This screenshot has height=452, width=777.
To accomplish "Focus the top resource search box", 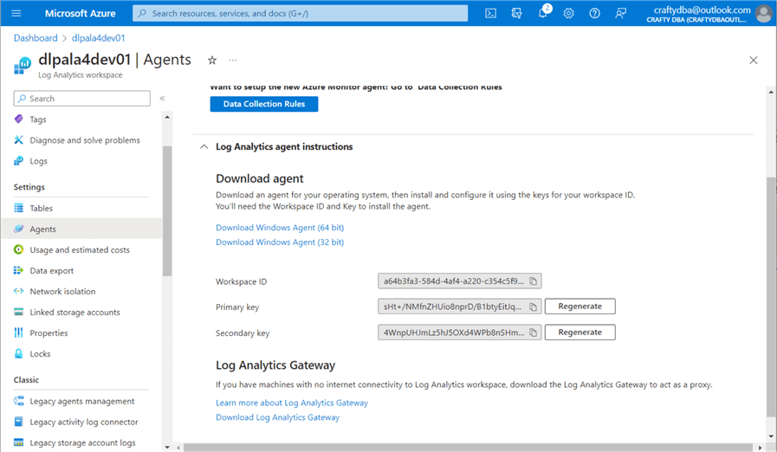I will pos(301,13).
